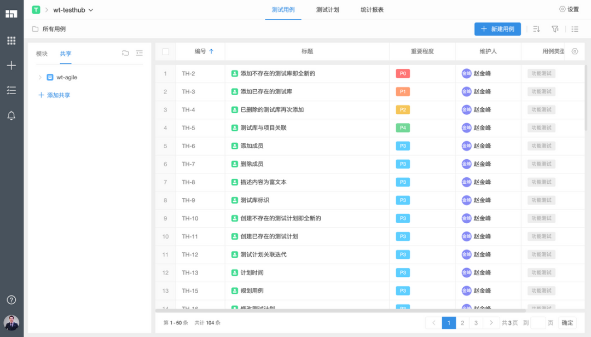Switch to 测试计划 tab
The image size is (591, 337).
pos(328,10)
